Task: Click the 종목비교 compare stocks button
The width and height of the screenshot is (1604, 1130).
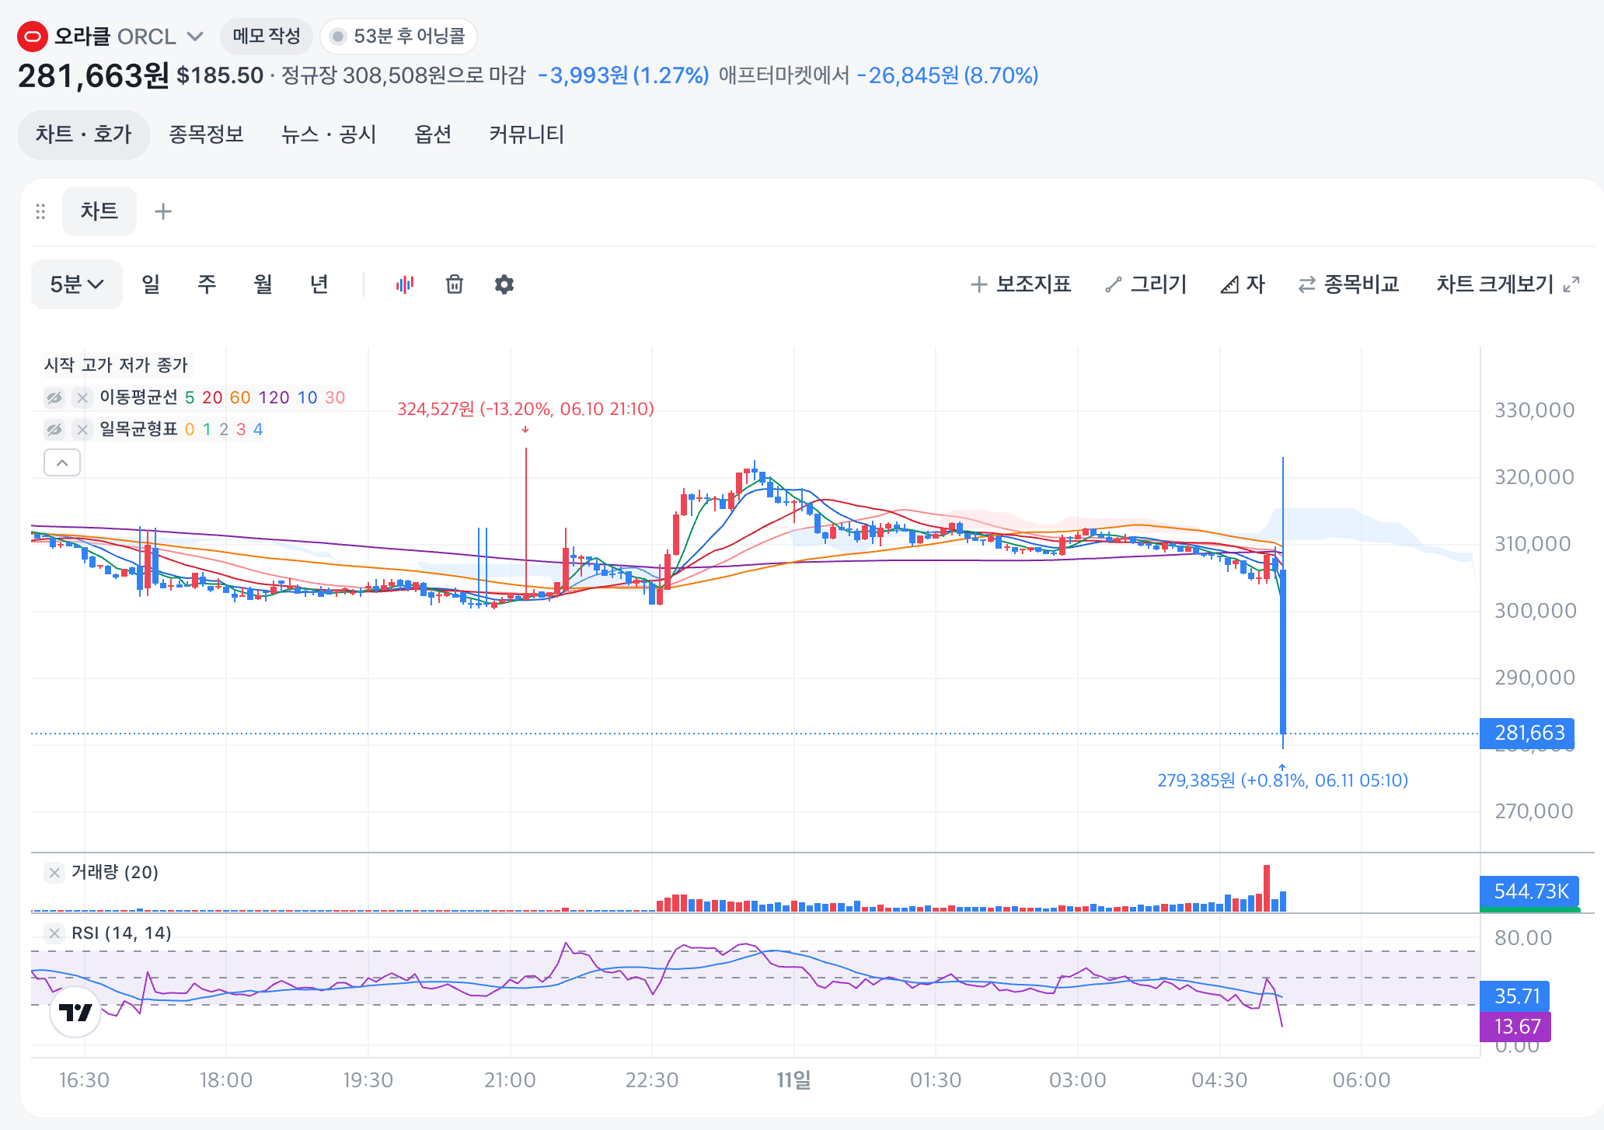Action: [1349, 284]
